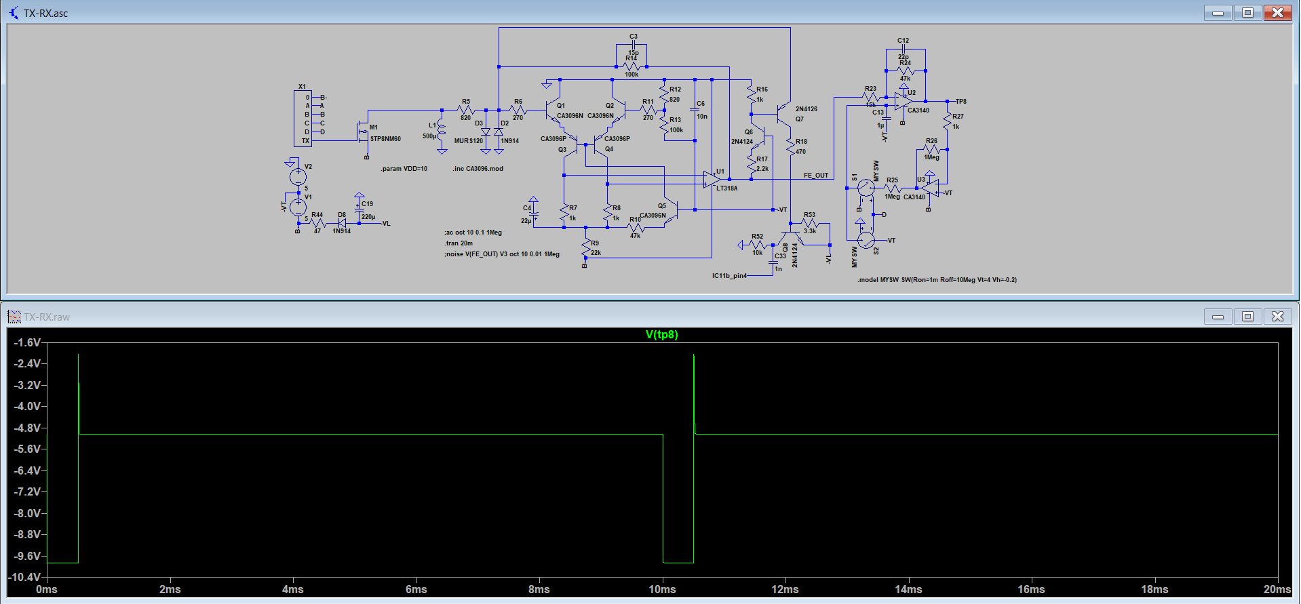Screen dimensions: 1301x604
Task: Click the -1.6V vertical axis label
Action: [27, 342]
